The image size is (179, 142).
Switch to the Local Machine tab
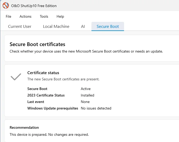[56, 27]
